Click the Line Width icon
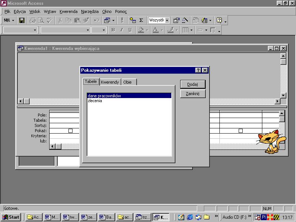 (200, 30)
